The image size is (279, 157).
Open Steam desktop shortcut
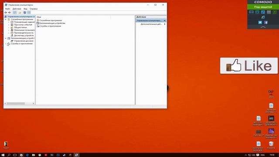(x=6, y=145)
